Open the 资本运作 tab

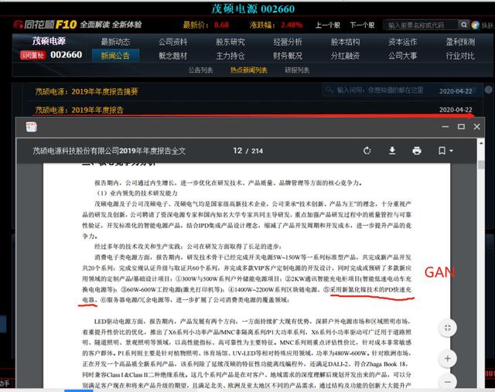tap(402, 42)
